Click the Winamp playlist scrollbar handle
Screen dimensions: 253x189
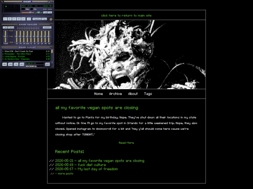coord(52,51)
